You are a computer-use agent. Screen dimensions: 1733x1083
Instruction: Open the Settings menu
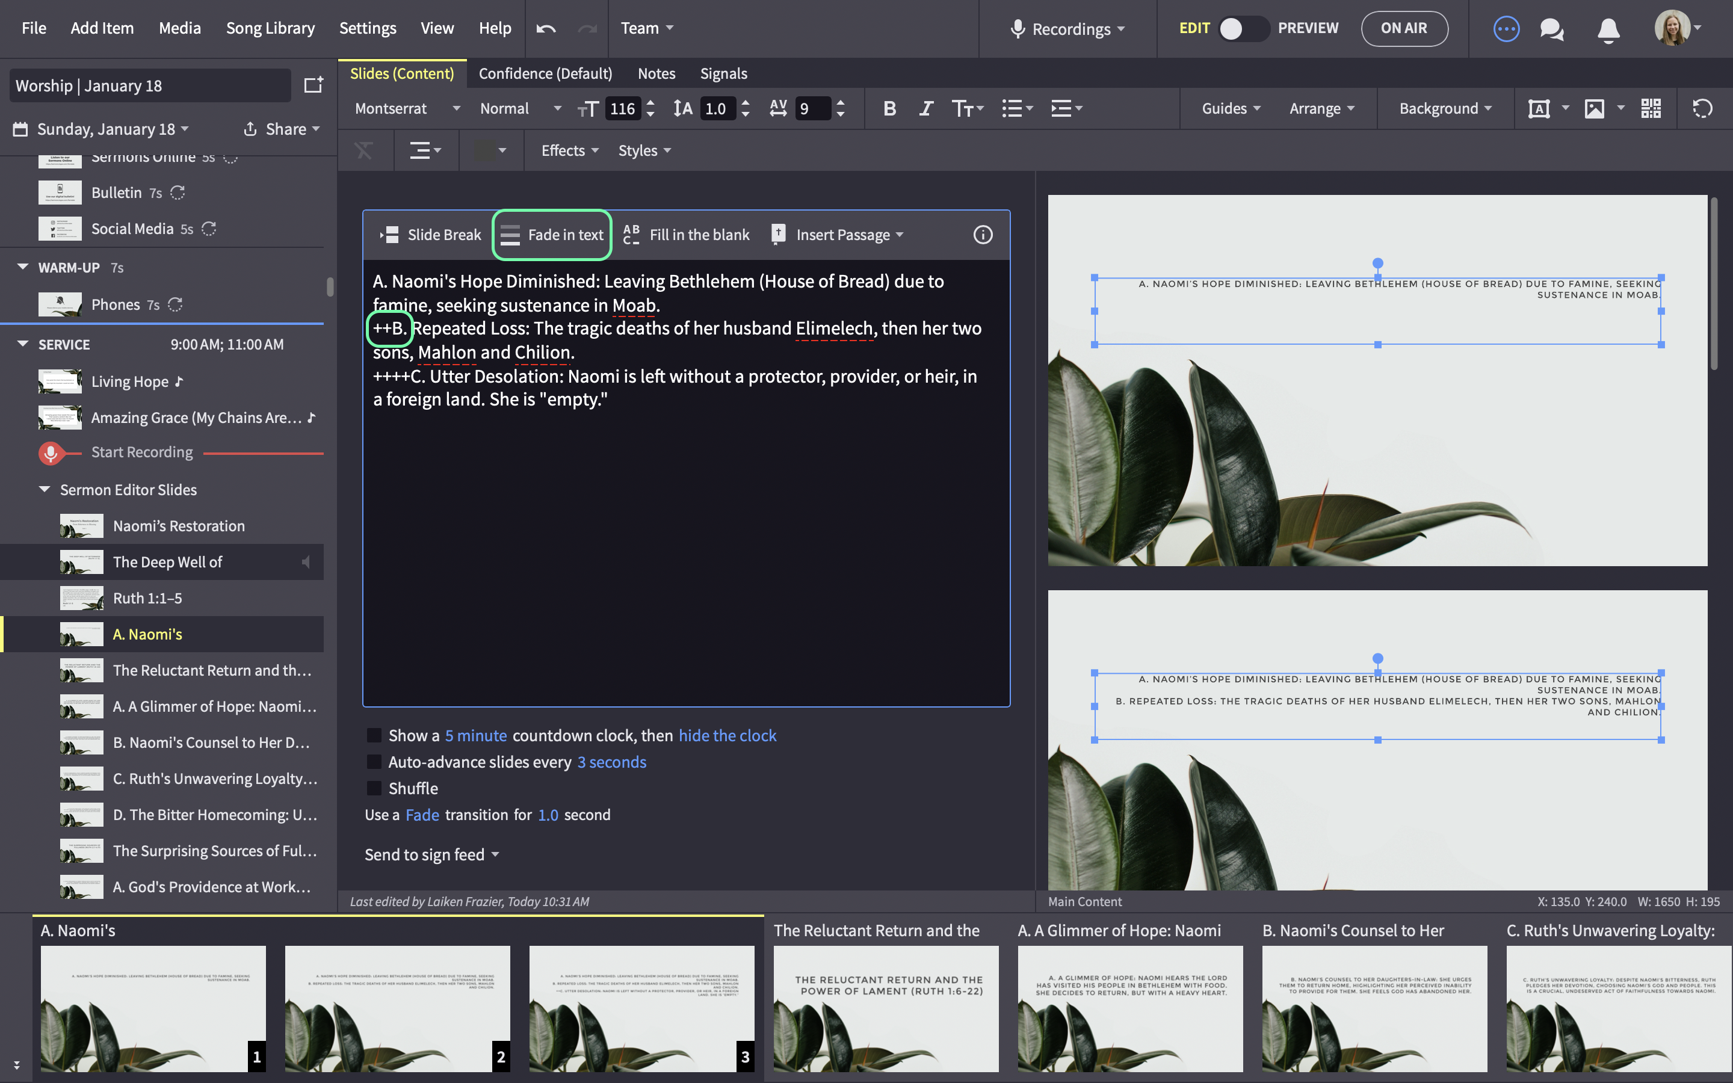click(368, 28)
